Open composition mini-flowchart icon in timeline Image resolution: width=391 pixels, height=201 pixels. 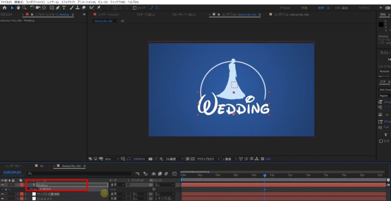click(137, 174)
